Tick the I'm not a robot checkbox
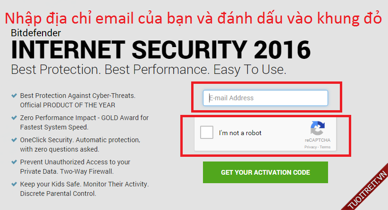The width and height of the screenshot is (388, 210). 207,133
